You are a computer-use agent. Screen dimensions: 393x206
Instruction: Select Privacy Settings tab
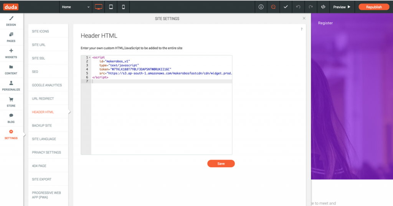tap(48, 152)
